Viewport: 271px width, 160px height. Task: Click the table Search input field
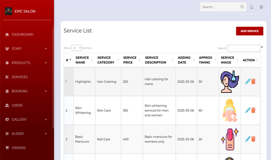[244, 48]
